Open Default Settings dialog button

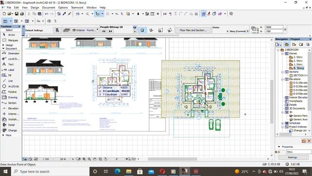pos(57,30)
